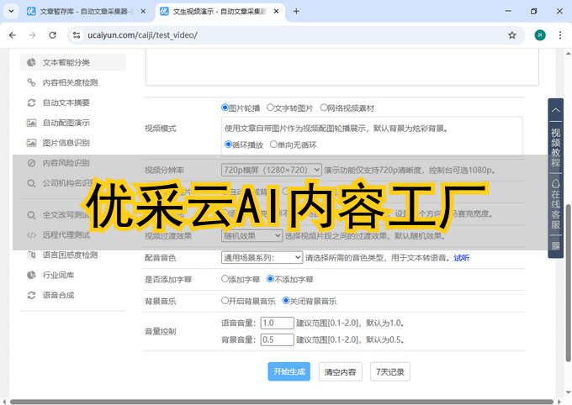
Task: Open the 在线客服 side panel
Action: pos(555,204)
